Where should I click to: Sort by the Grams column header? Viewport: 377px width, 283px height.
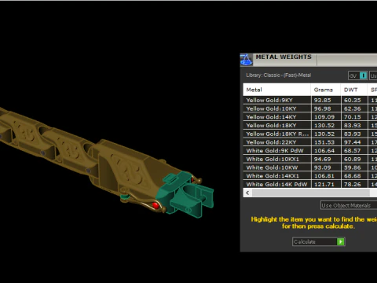pos(325,90)
